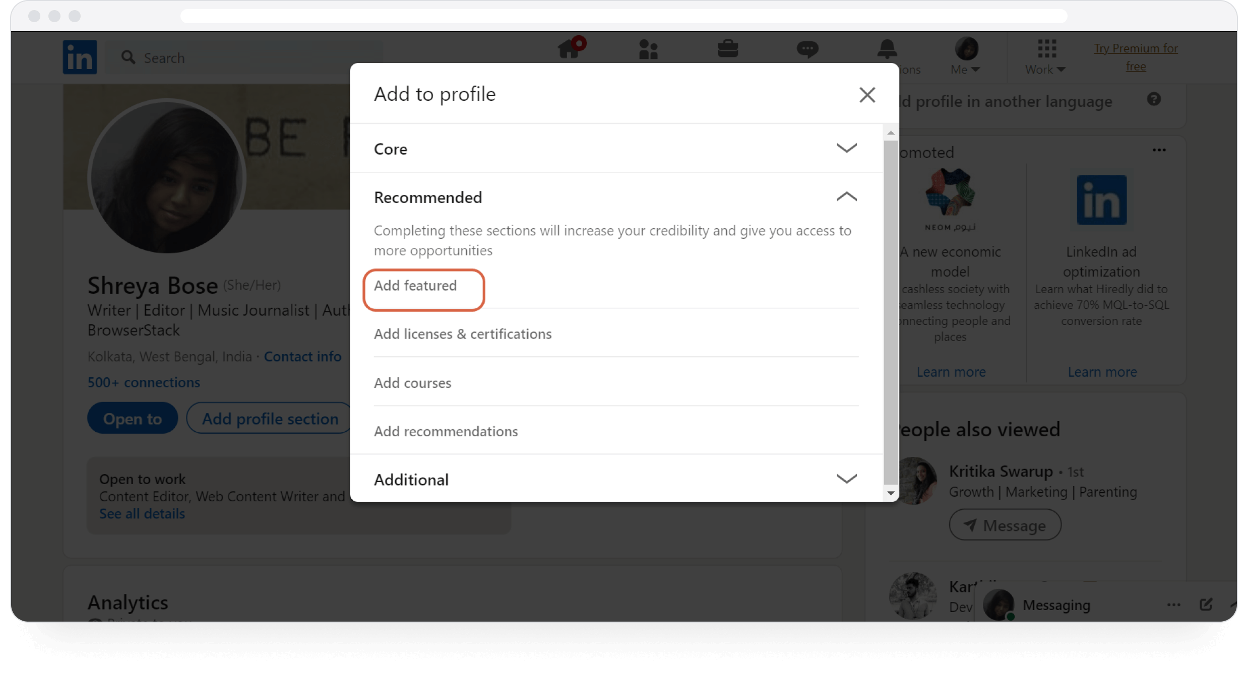This screenshot has height=673, width=1248.
Task: Select Add recommendations option
Action: tap(445, 430)
